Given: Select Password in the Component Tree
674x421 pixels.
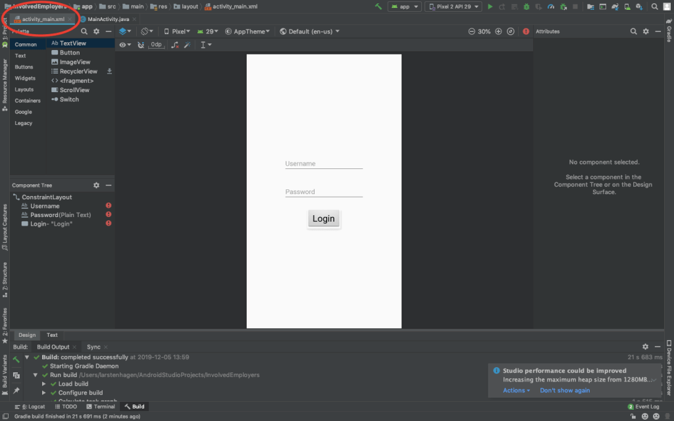Looking at the screenshot, I should (44, 215).
